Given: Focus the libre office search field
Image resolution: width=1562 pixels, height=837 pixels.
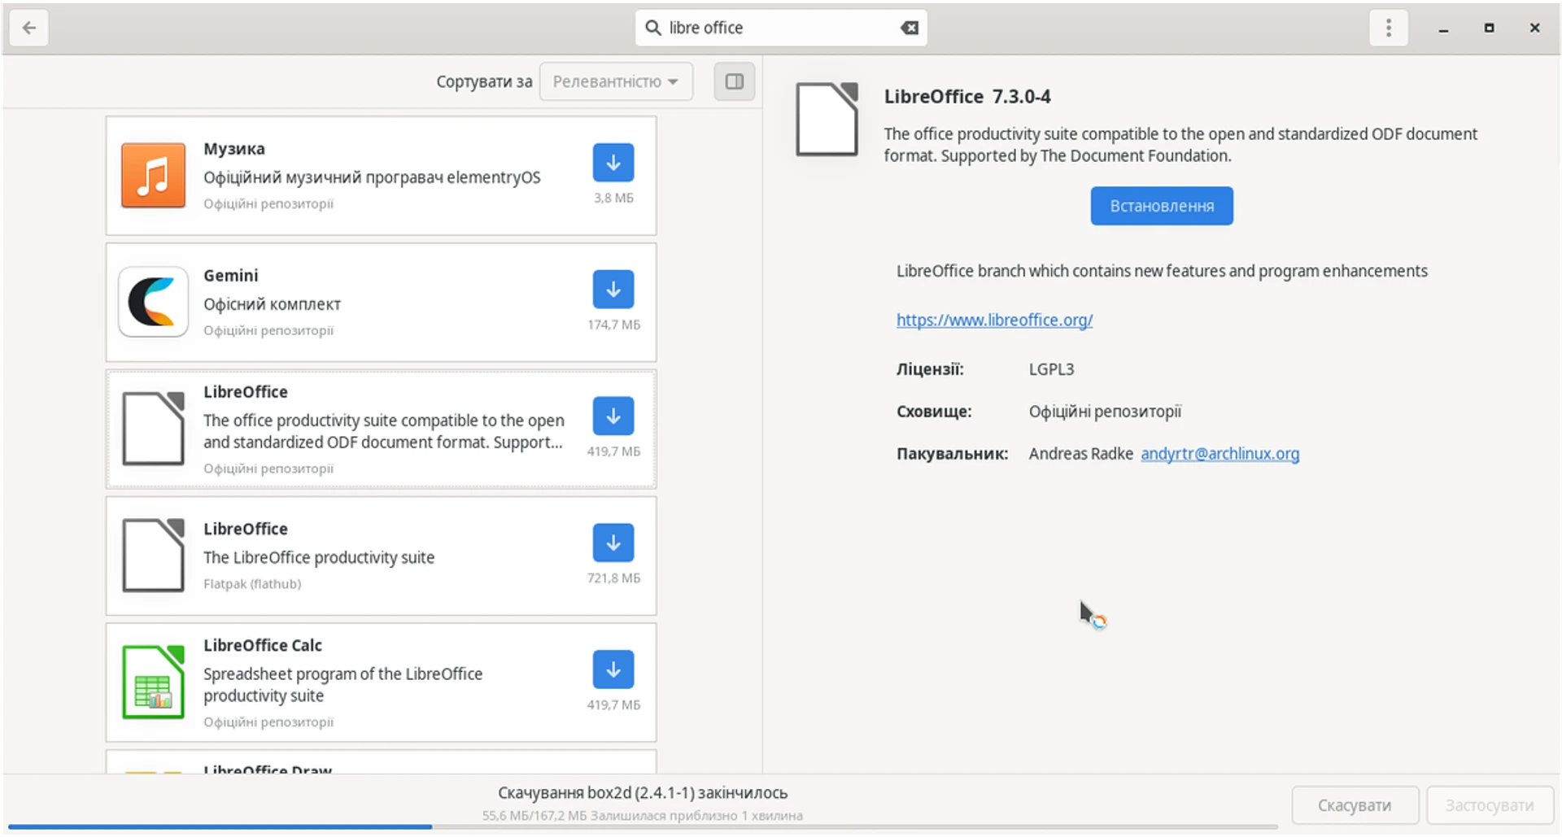Looking at the screenshot, I should (781, 28).
